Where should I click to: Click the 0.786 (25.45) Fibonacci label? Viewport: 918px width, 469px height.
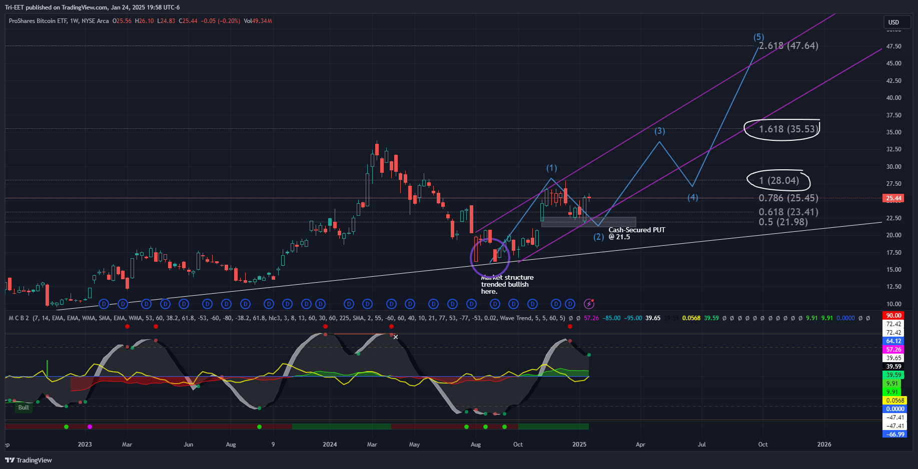coord(788,198)
